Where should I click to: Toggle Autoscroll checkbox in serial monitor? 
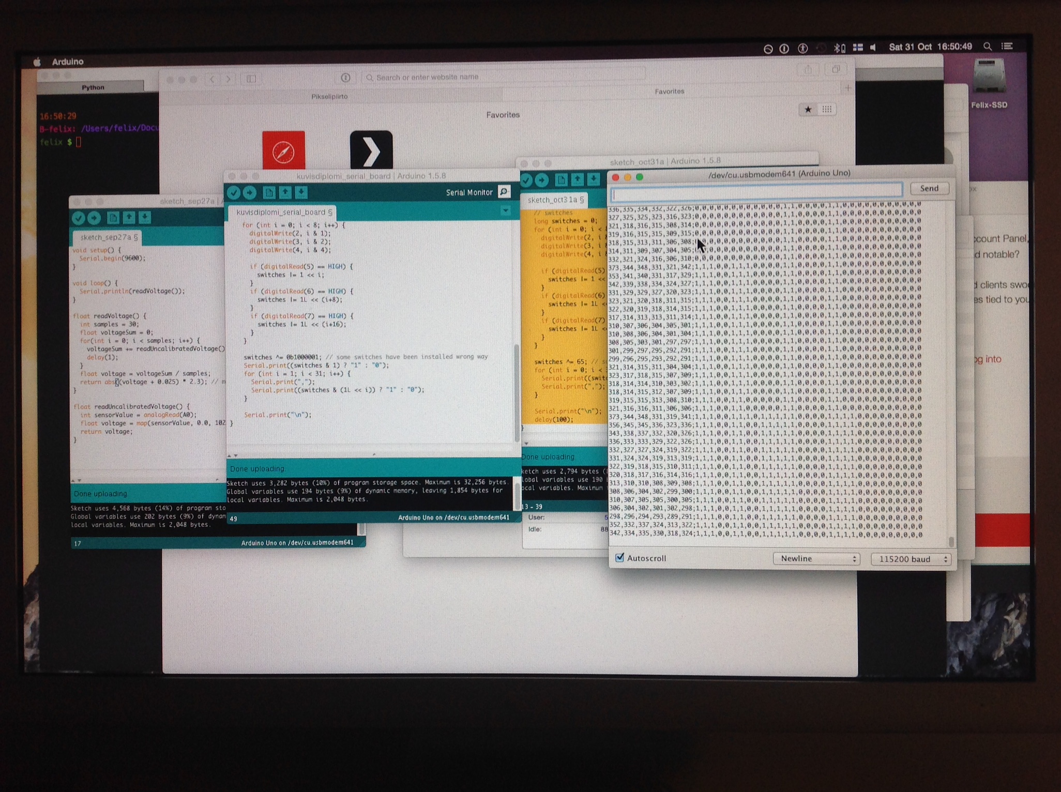(619, 558)
